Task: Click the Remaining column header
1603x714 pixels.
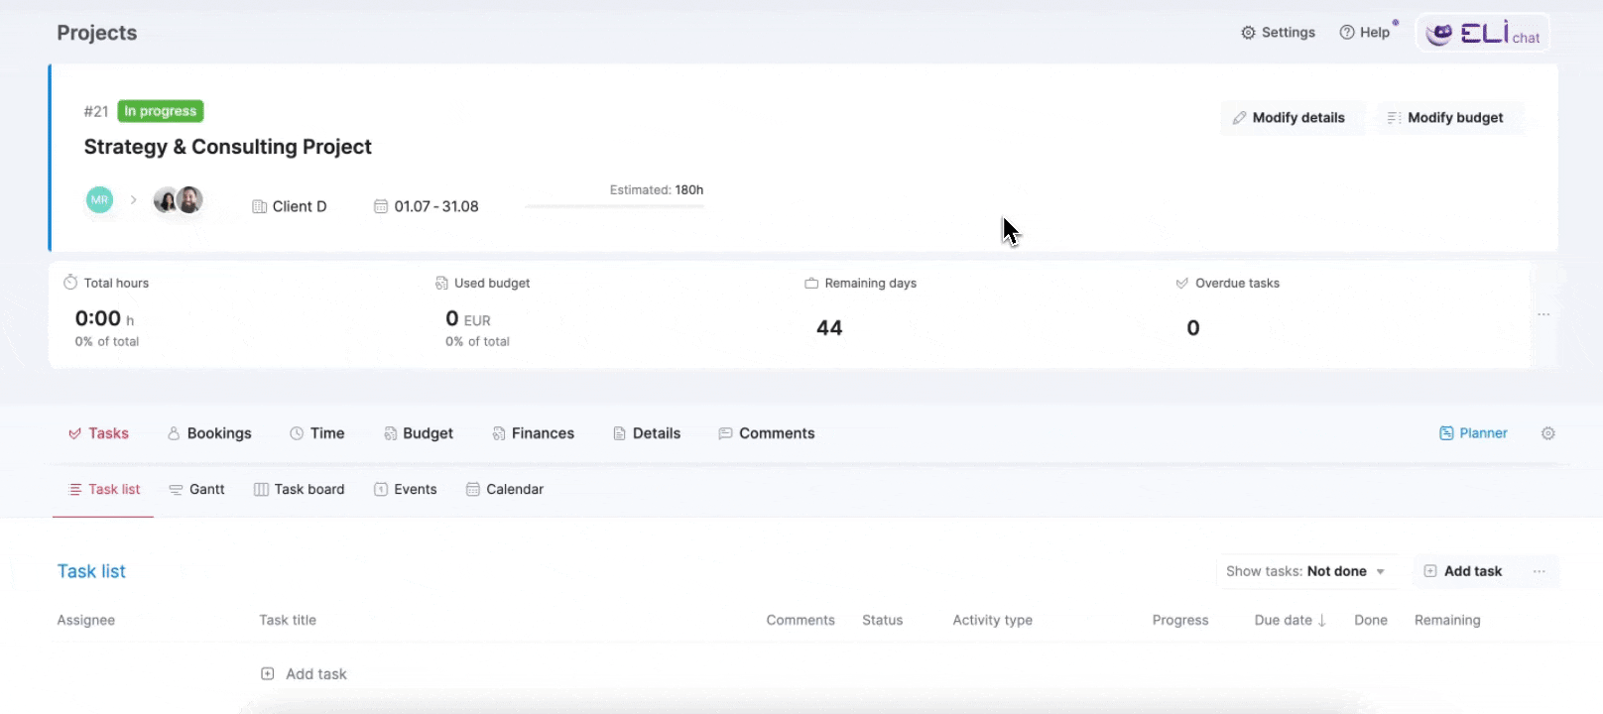Action: point(1447,620)
